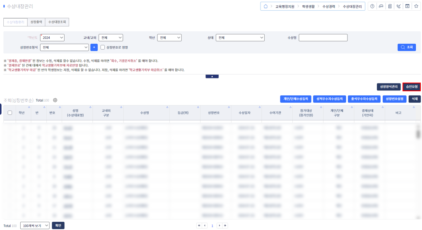Screen dimensions: 422x230
Task: Sort by 수상명 column sort arrow
Action: (167, 107)
